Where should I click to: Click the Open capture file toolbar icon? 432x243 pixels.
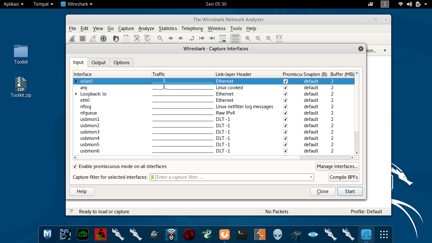coord(116,39)
